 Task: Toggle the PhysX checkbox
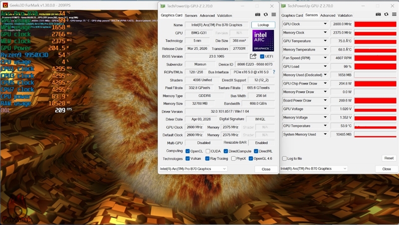point(233,158)
